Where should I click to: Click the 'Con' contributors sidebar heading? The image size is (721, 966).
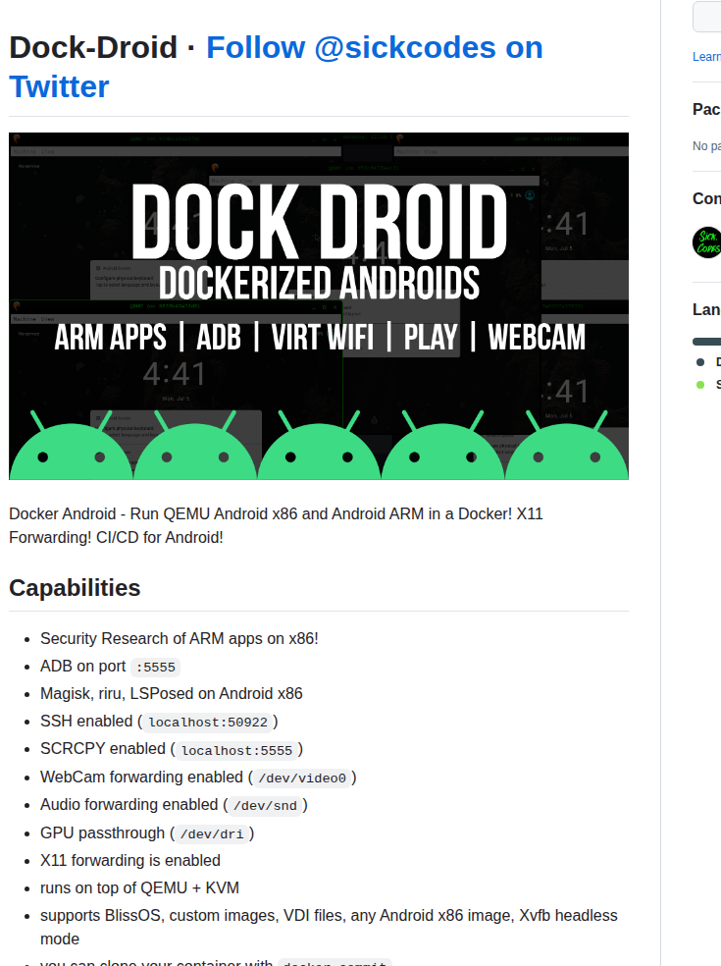[x=706, y=198]
